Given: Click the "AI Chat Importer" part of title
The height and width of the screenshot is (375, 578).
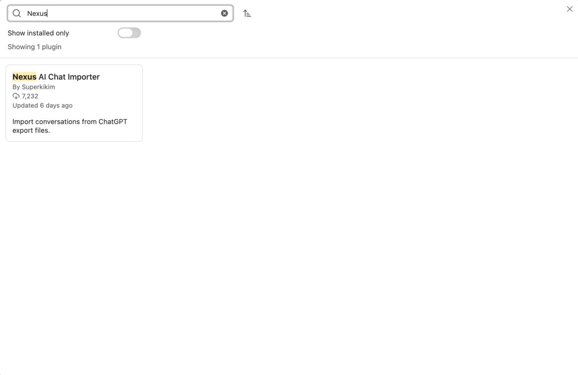Looking at the screenshot, I should (x=69, y=77).
